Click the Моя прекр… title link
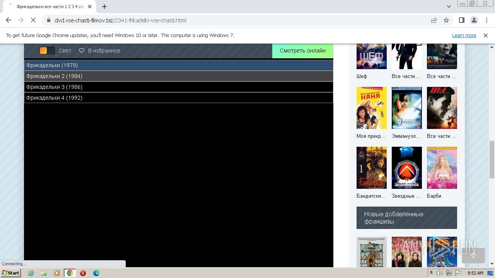The height and width of the screenshot is (278, 495). point(371,136)
